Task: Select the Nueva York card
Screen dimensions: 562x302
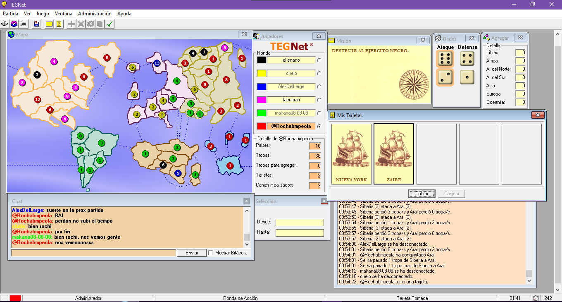Action: [351, 154]
